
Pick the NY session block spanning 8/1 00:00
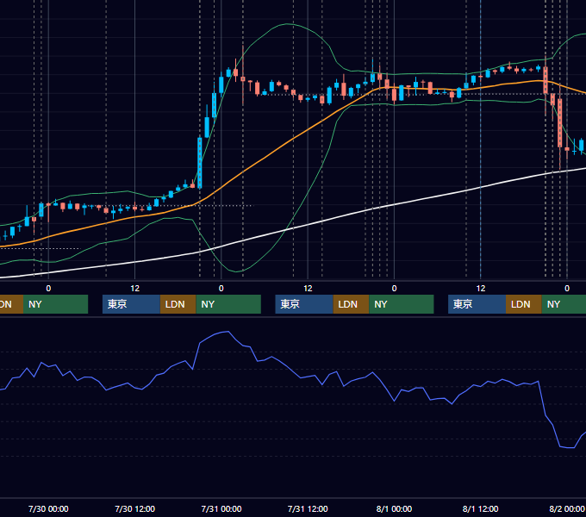coord(402,304)
